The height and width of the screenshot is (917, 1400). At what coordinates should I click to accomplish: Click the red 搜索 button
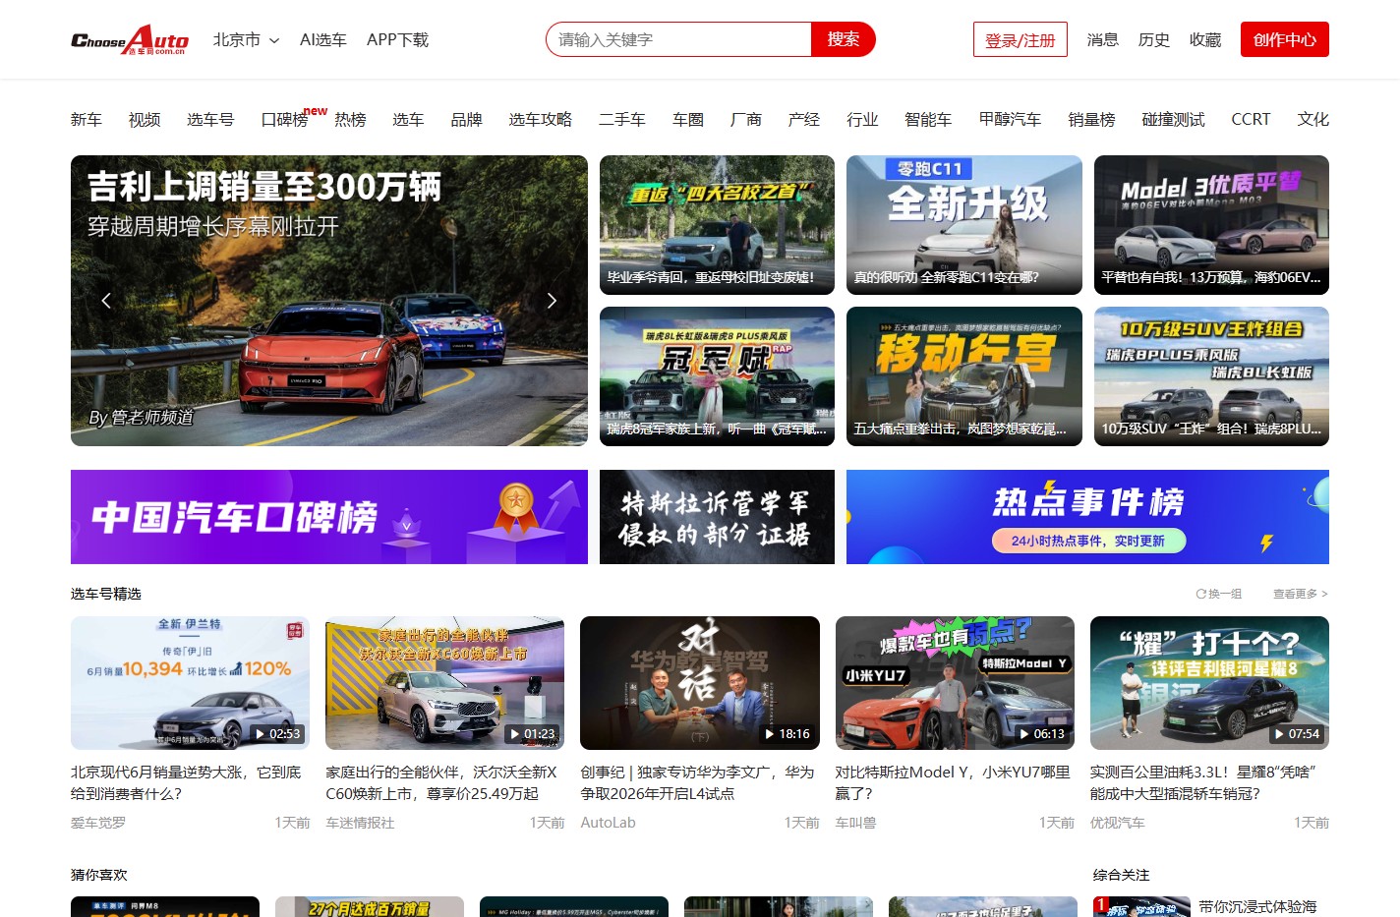tap(844, 39)
